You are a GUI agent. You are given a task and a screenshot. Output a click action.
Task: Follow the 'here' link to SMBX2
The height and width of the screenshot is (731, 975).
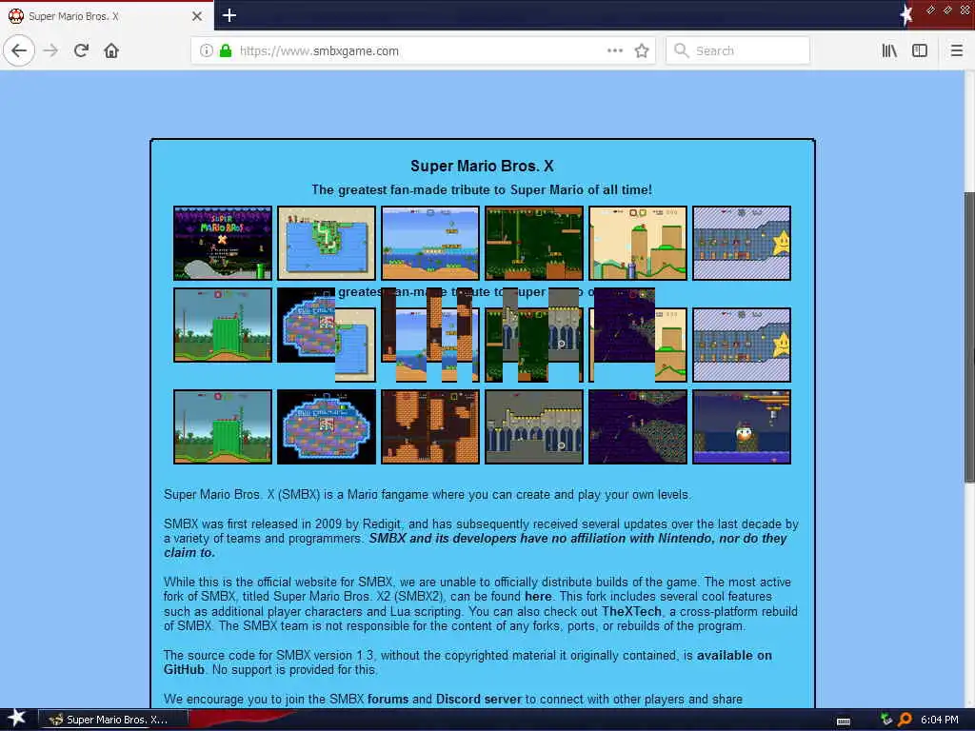[x=538, y=596]
